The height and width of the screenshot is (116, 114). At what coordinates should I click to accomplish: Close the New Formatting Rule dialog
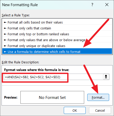(107, 5)
